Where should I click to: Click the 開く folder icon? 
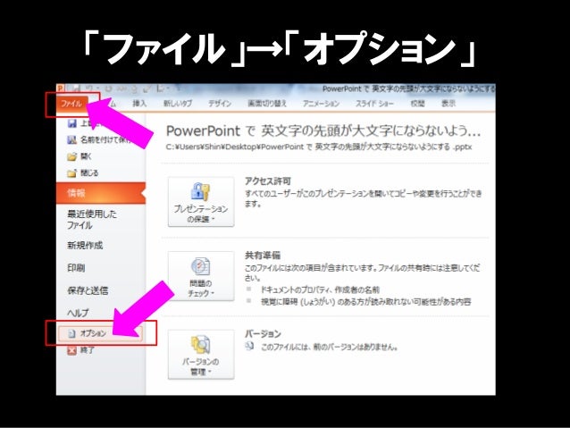72,156
